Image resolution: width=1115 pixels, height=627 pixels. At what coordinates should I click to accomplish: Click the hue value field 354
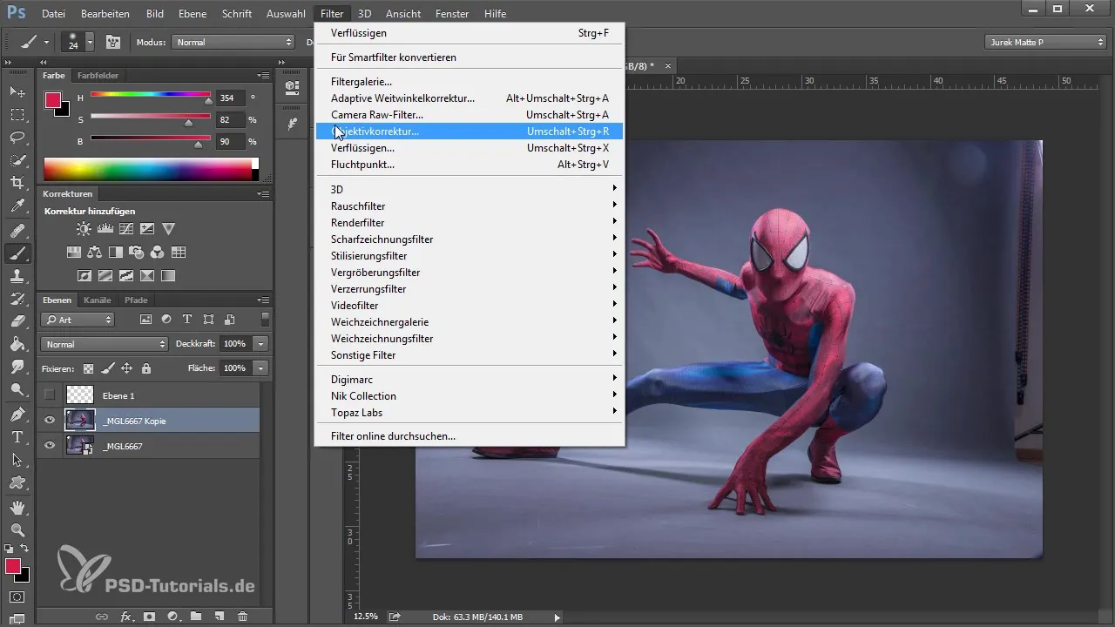point(229,98)
